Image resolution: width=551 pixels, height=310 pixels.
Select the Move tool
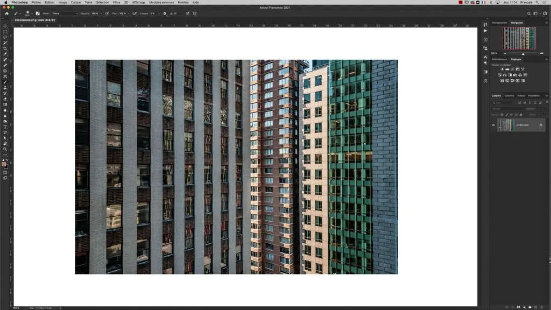(x=5, y=26)
